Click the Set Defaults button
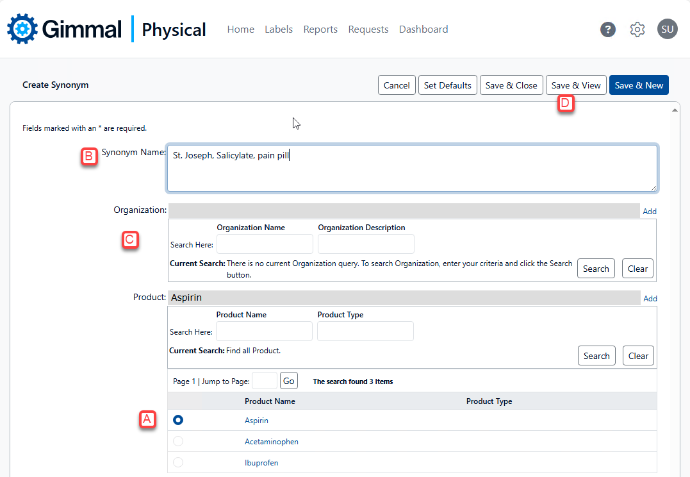The height and width of the screenshot is (477, 690). 447,85
